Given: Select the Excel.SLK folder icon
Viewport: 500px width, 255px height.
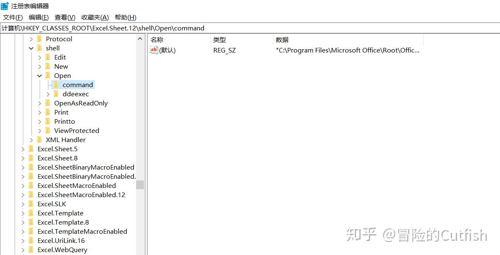Looking at the screenshot, I should (x=31, y=204).
